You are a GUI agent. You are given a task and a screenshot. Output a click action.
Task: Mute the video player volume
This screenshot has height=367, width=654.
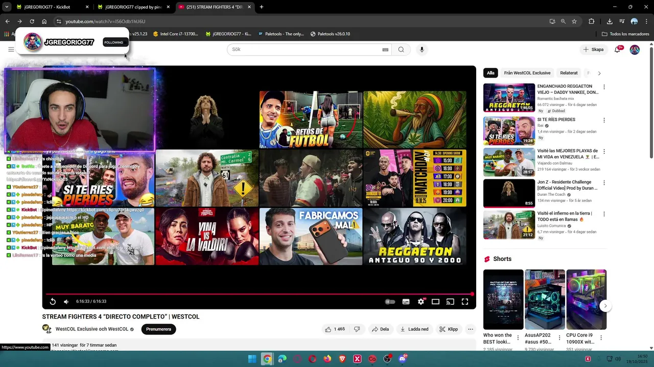(66, 301)
